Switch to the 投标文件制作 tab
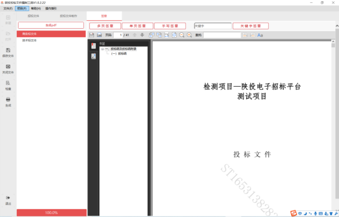Image resolution: width=339 pixels, height=217 pixels. [68, 16]
